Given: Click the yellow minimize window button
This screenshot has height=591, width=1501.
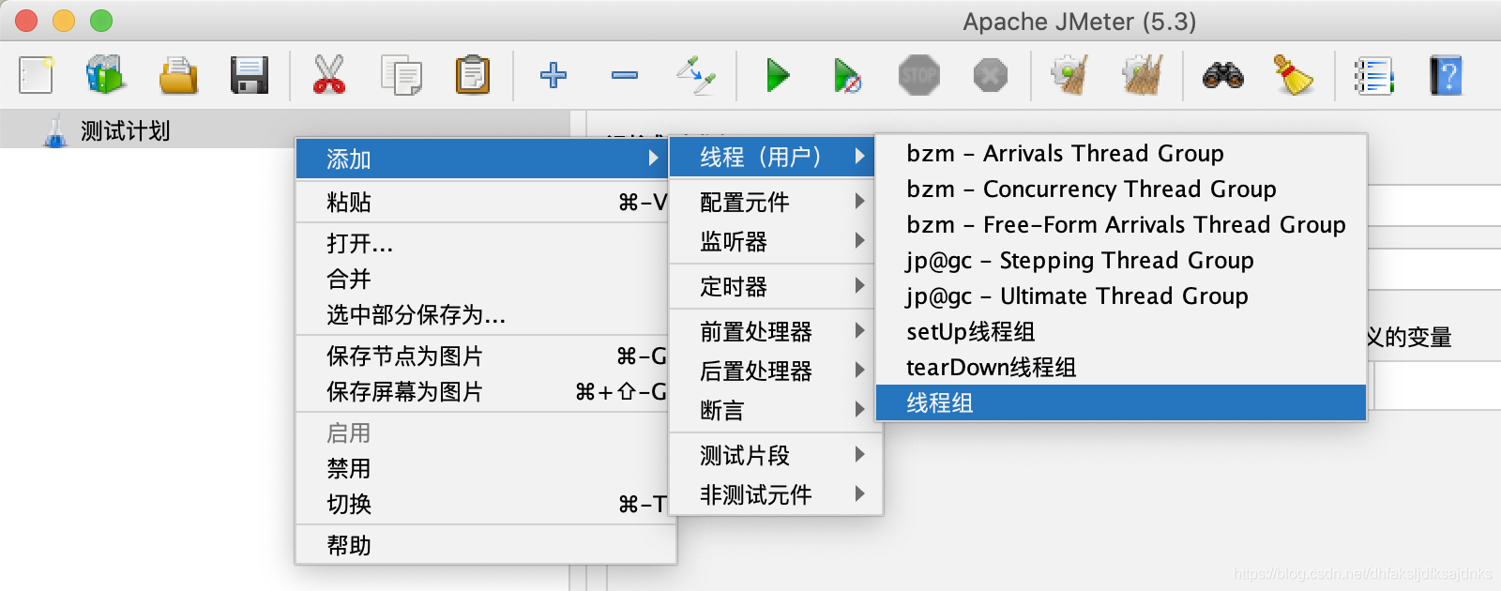Looking at the screenshot, I should [x=64, y=21].
